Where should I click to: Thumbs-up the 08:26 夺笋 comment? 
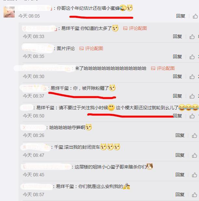coord(194,136)
